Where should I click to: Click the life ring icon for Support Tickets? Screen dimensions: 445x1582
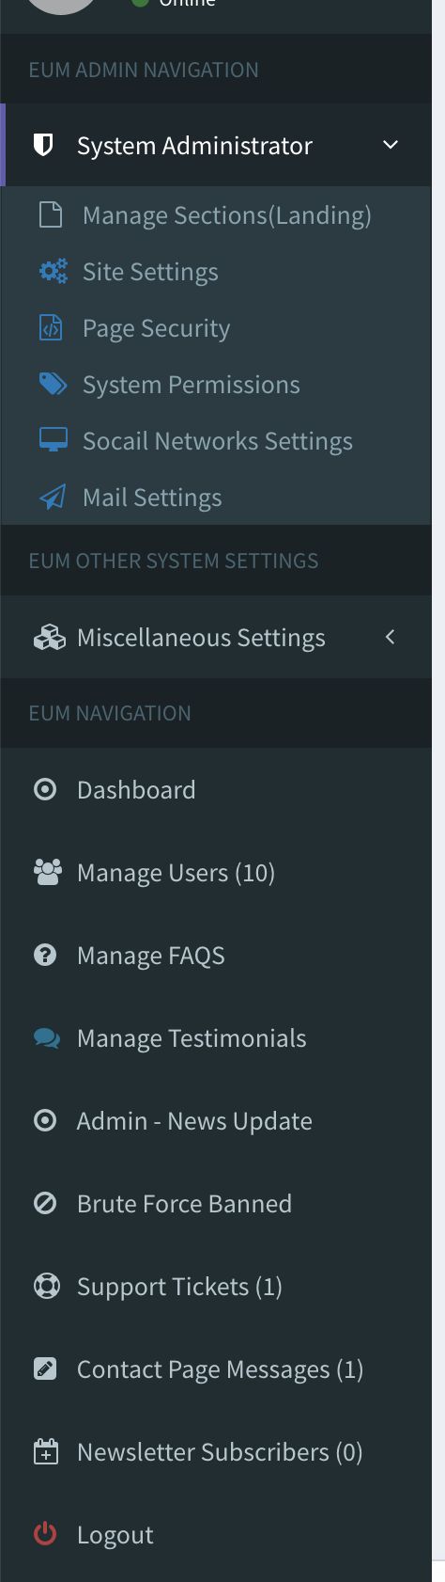[x=46, y=1286]
